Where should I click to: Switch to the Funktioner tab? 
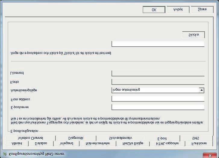(x=199, y=144)
